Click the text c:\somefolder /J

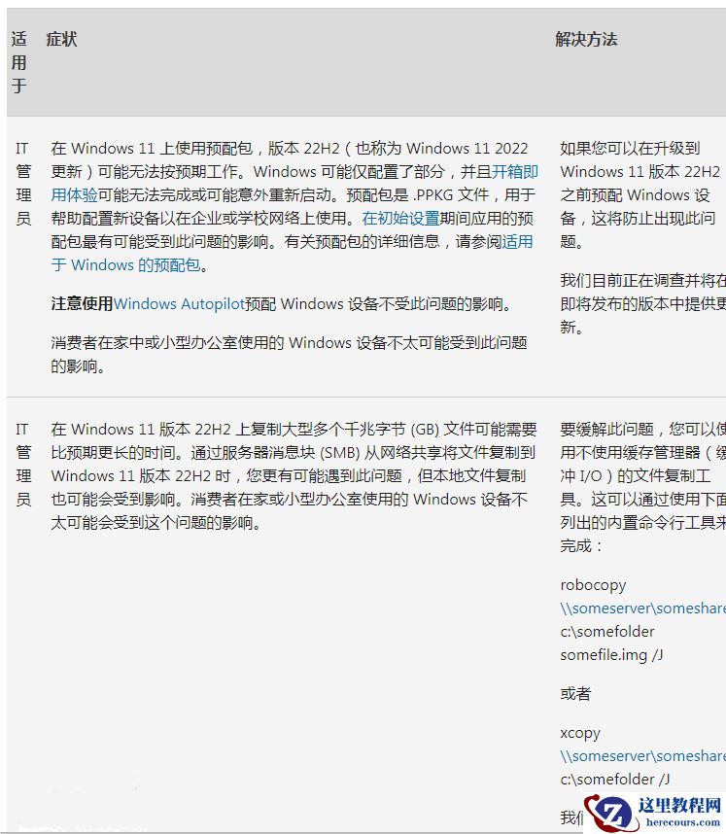pyautogui.click(x=615, y=780)
